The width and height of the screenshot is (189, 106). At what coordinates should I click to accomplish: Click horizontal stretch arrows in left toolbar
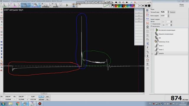(1, 42)
